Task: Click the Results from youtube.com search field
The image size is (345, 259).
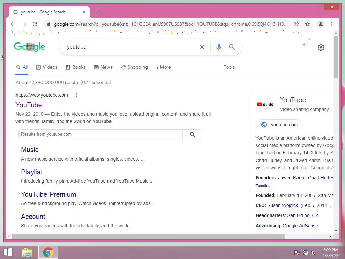Action: tap(100, 134)
